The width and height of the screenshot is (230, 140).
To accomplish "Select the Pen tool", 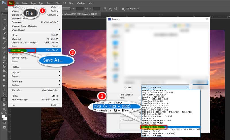I will 4,85.
